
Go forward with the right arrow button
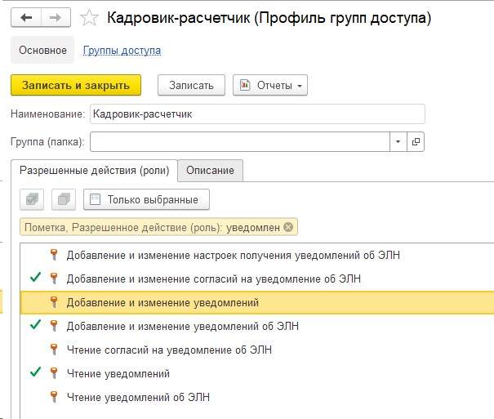(x=56, y=18)
